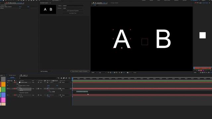Screen dimensions: 212x119
Task: Select the green label color swatch
Action: tap(3, 90)
